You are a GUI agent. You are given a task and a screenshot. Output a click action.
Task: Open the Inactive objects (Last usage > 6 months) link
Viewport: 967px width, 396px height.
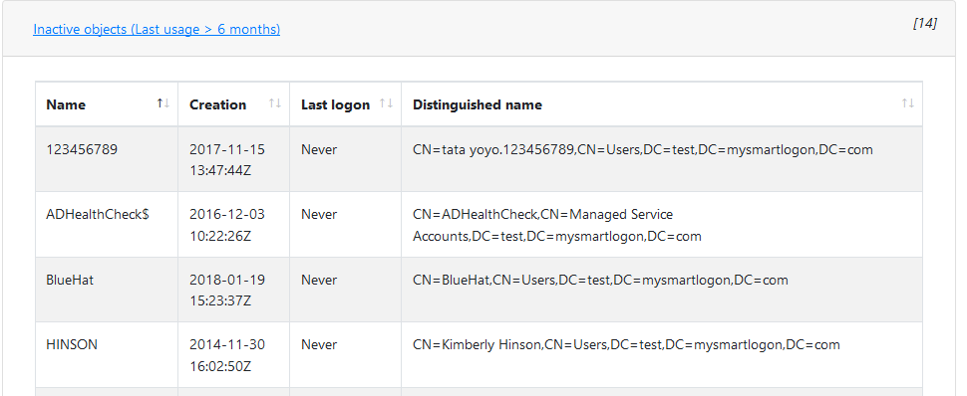157,29
